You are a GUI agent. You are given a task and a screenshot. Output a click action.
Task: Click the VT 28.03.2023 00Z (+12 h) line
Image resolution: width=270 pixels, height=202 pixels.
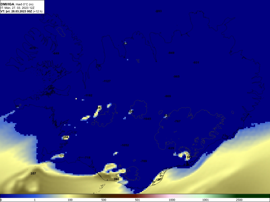pyautogui.click(x=21, y=11)
